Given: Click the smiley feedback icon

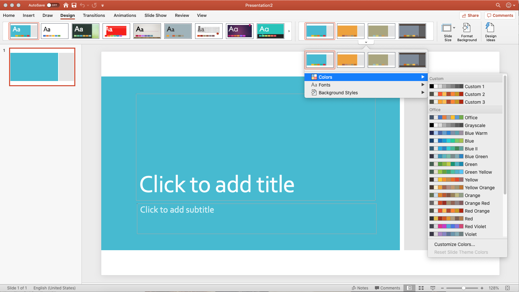Looking at the screenshot, I should pyautogui.click(x=509, y=5).
